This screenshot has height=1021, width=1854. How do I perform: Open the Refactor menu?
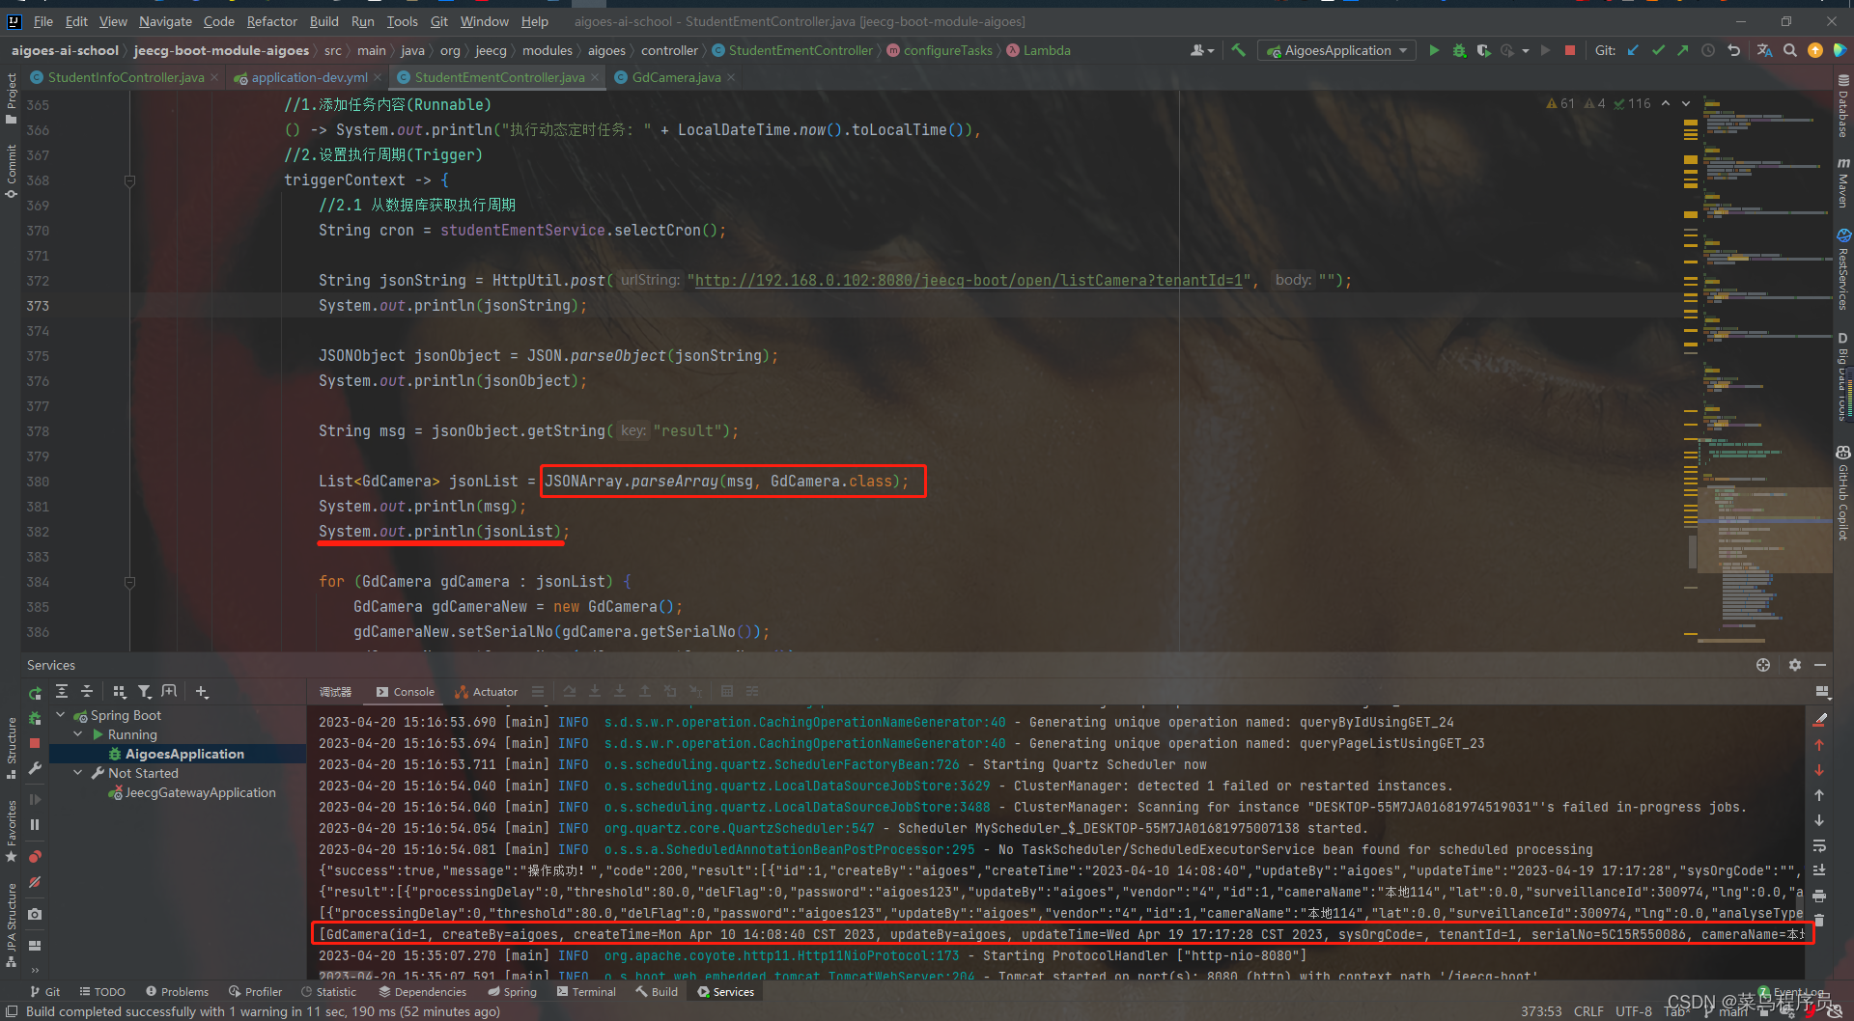pyautogui.click(x=271, y=21)
